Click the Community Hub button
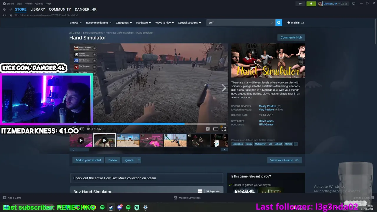The width and height of the screenshot is (377, 212). [x=291, y=37]
